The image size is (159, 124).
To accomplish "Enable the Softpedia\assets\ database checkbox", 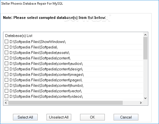I will (7, 52).
